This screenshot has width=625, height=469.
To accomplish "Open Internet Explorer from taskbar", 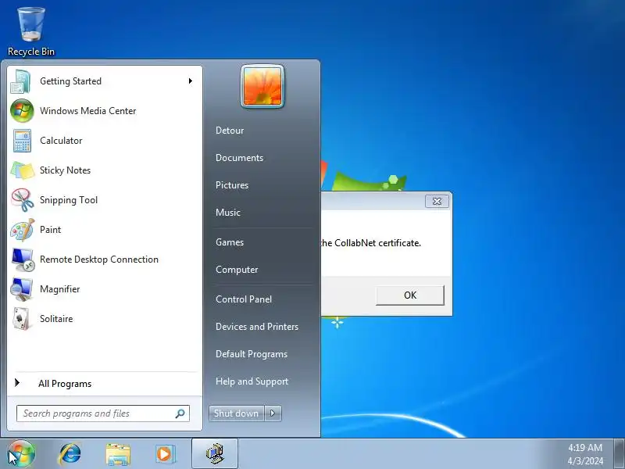I will pos(70,454).
